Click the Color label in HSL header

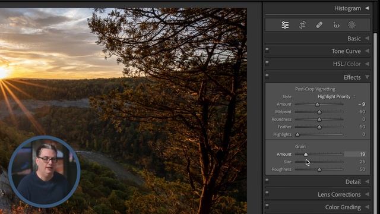pyautogui.click(x=354, y=64)
